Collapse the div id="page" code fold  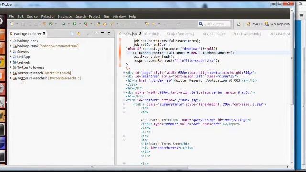[124, 72]
